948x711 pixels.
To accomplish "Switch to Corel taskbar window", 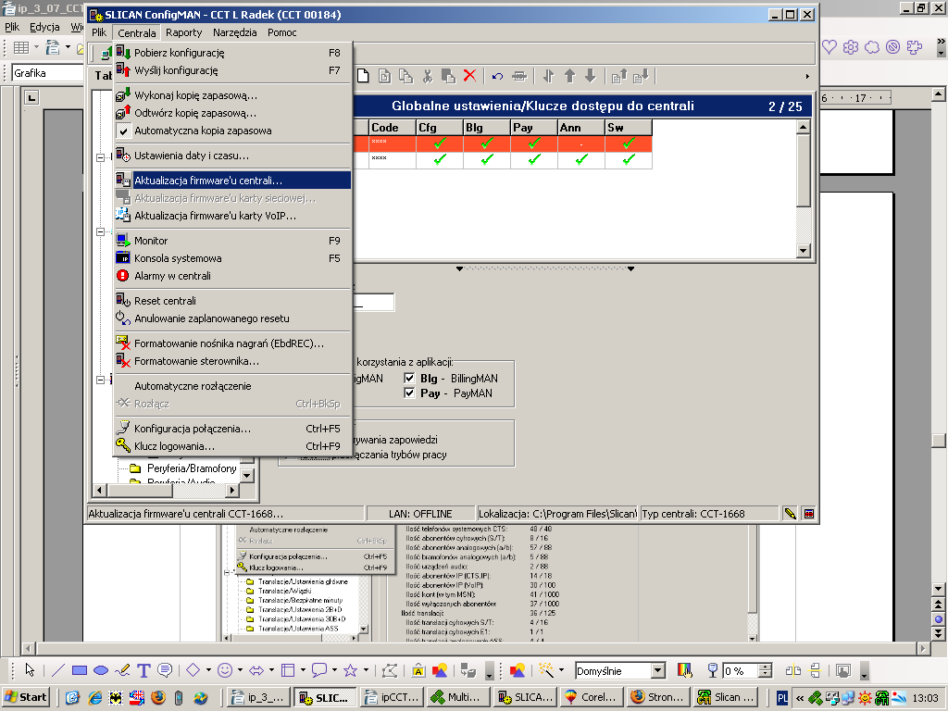I will click(592, 697).
